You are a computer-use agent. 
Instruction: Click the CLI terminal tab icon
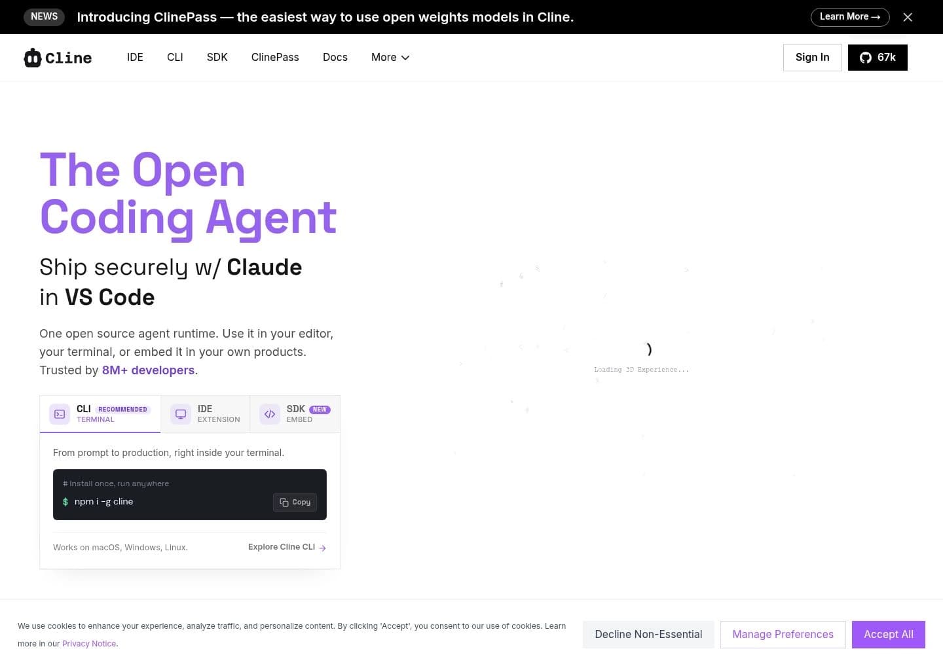(x=60, y=414)
